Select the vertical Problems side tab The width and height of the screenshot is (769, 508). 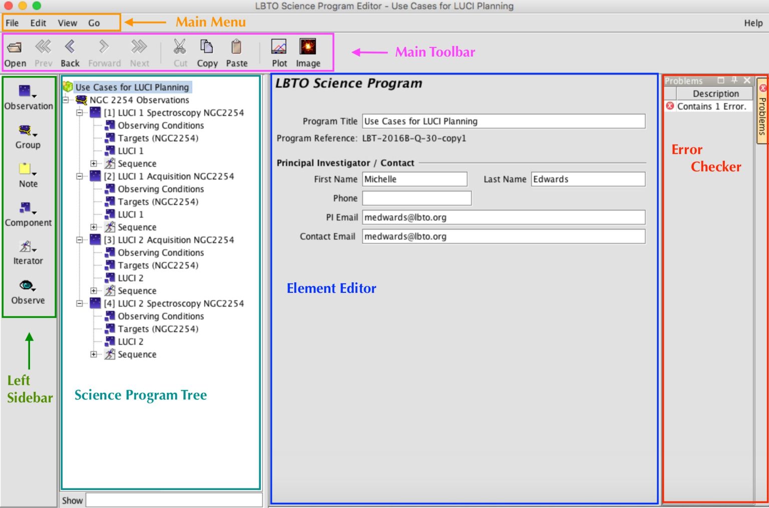click(762, 111)
